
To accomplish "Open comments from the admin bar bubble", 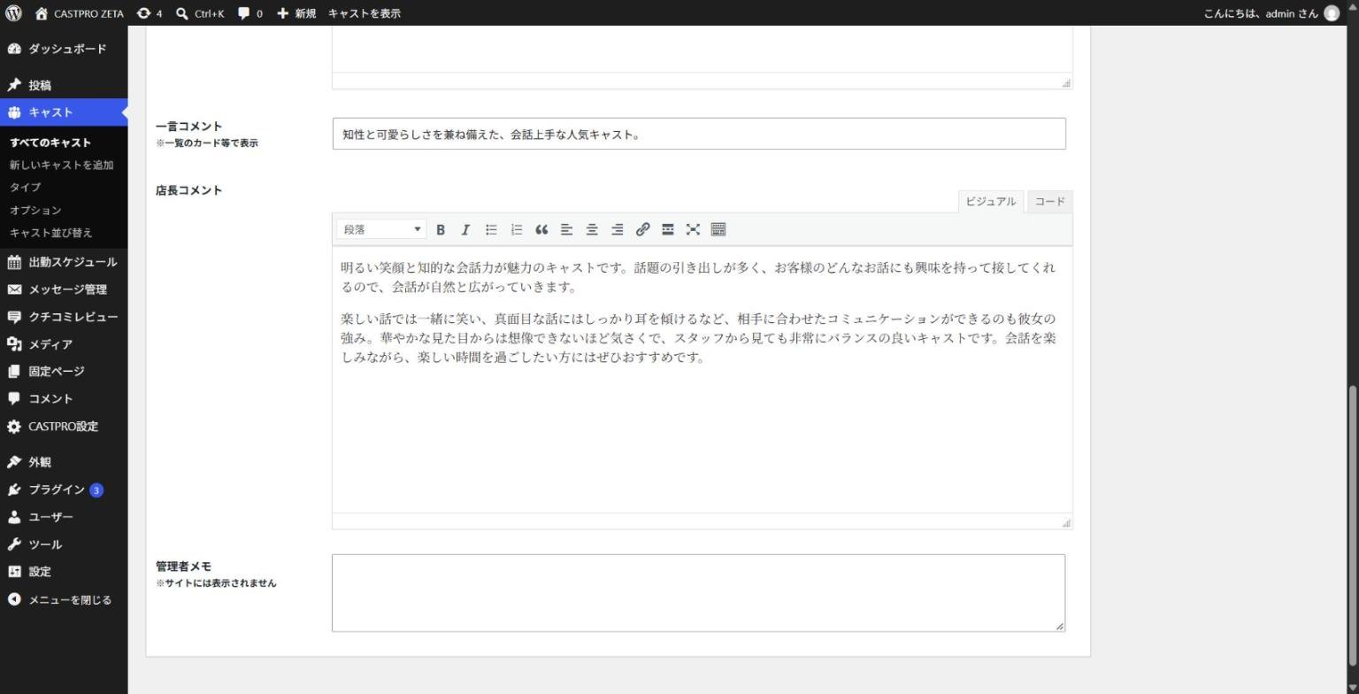I will [x=250, y=13].
